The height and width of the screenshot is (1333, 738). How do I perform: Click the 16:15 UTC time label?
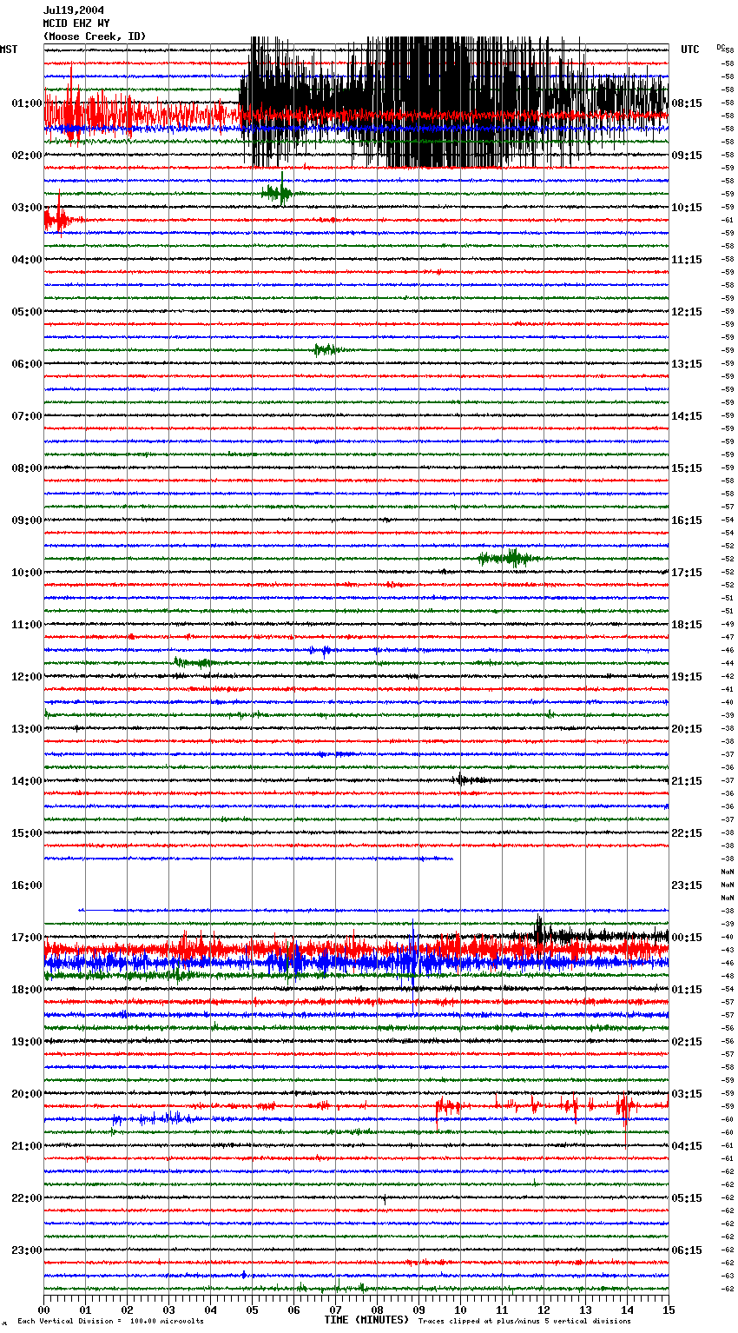687,520
